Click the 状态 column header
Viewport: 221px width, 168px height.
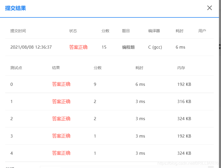(73, 31)
